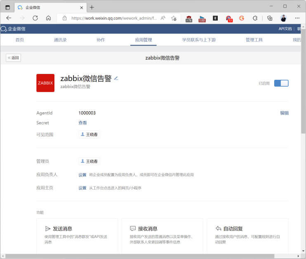
Task: Click 查看 to view Secret
Action: coord(82,123)
